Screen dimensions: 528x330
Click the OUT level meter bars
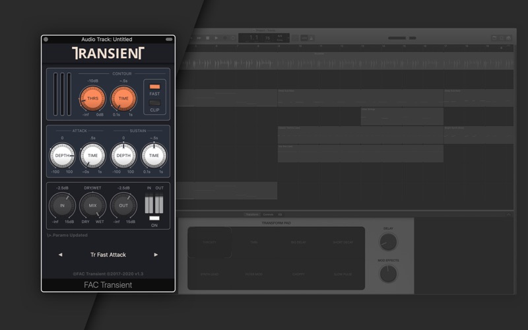[x=159, y=203]
